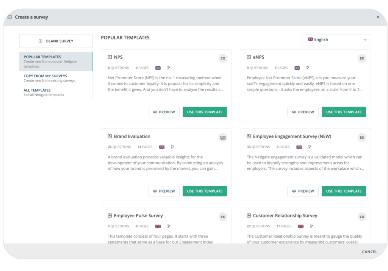Click the 'POPULAR TEMPLATES' section heading above the cards

(x=125, y=38)
